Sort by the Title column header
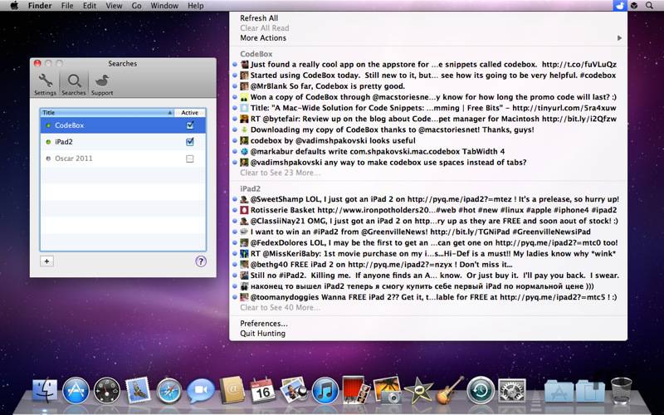This screenshot has width=664, height=415. click(107, 113)
